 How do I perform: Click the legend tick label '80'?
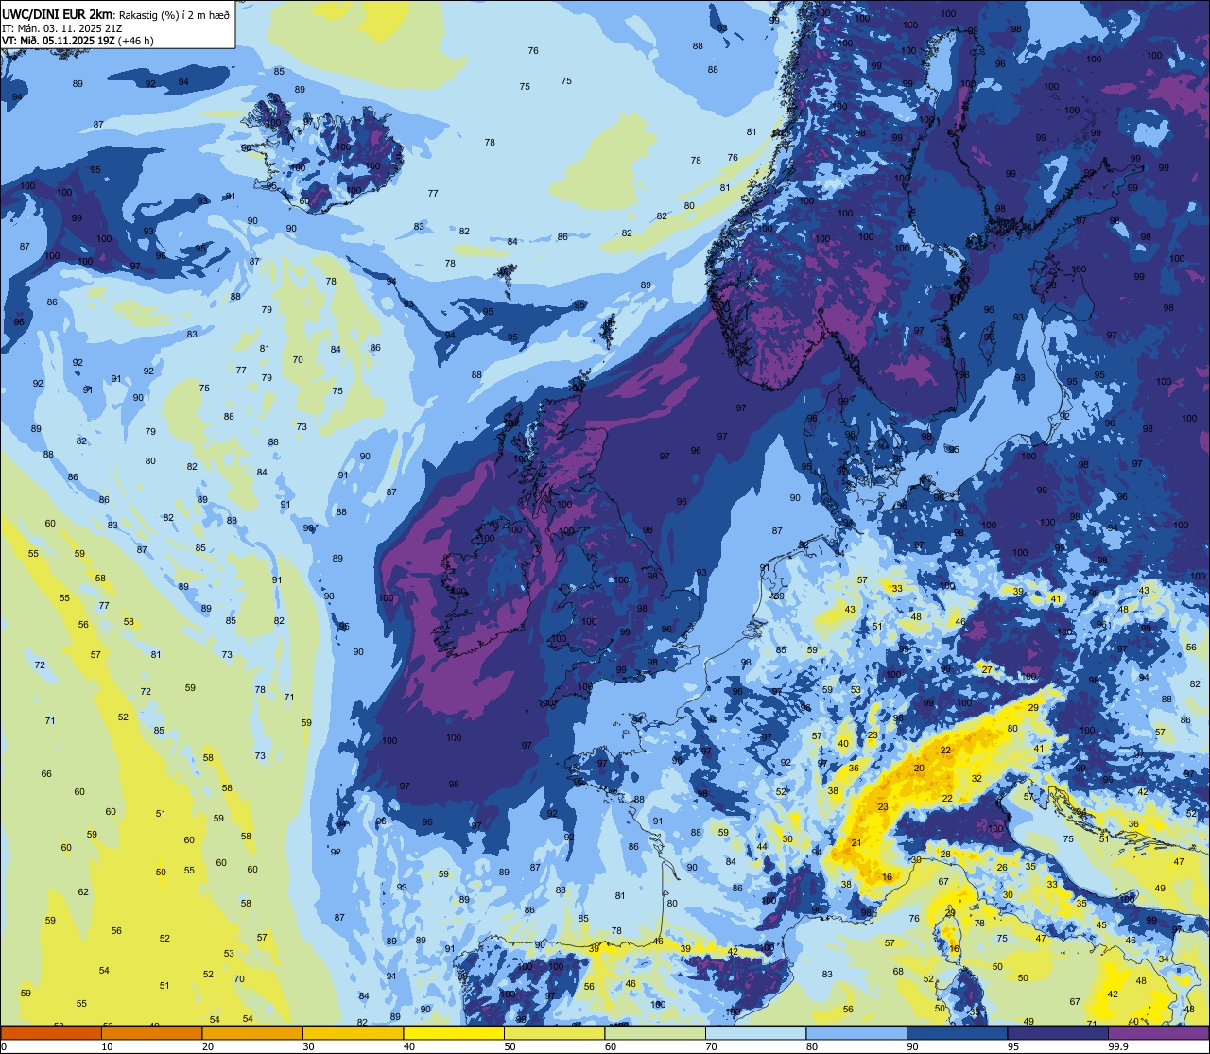click(812, 1046)
